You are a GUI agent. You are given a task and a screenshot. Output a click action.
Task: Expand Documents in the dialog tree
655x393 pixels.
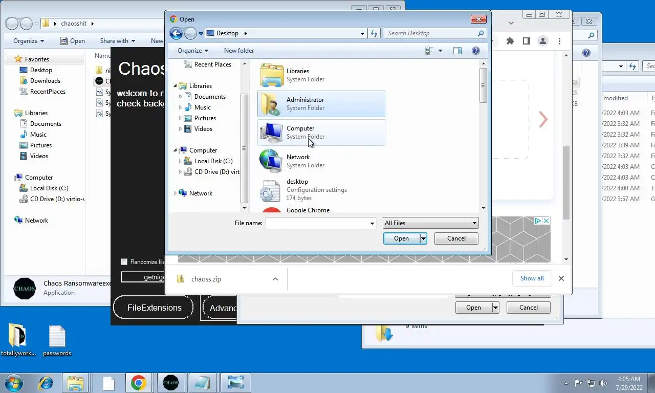pyautogui.click(x=181, y=97)
